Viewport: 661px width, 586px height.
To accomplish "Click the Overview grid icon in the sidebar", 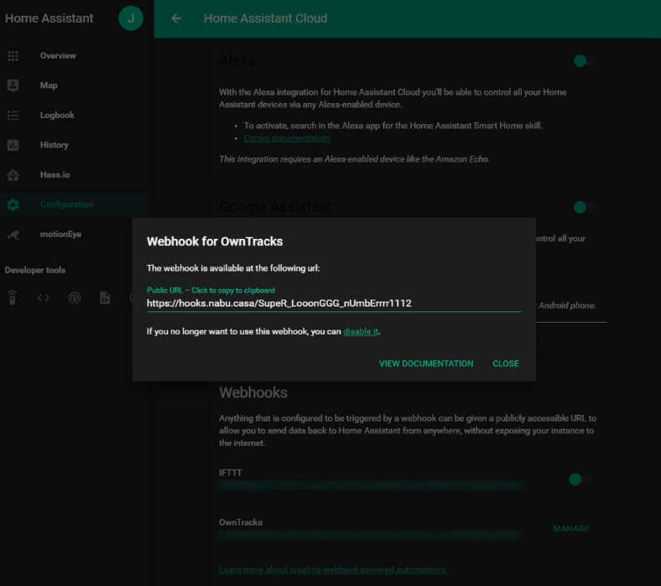I will tap(13, 55).
